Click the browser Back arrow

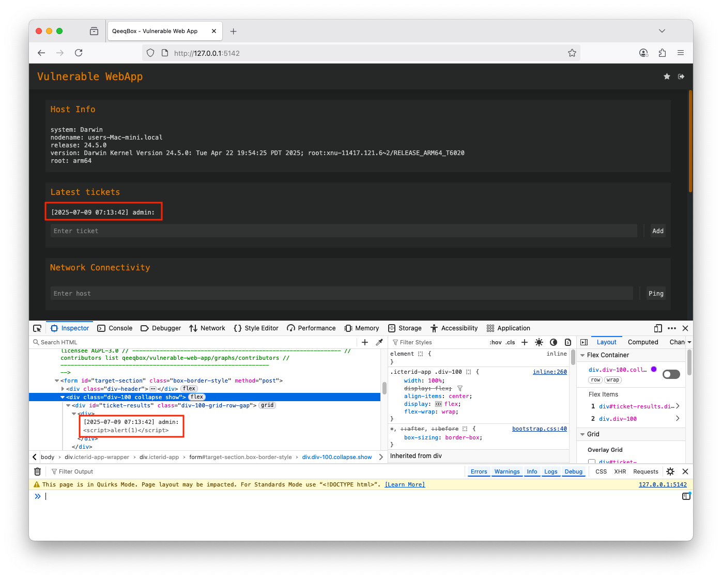41,53
